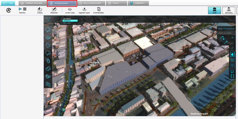Image resolution: width=238 pixels, height=119 pixels.
Task: Click the Naar 2D Overzicht button
Action: point(227,28)
